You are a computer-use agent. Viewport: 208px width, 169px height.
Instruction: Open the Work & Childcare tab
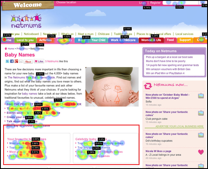[x=123, y=40]
